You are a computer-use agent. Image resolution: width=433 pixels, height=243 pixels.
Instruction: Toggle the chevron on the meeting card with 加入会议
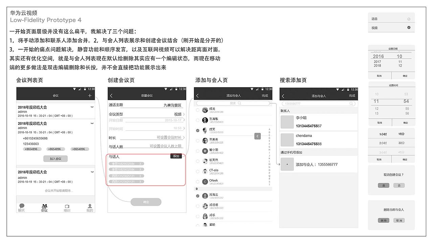click(92, 124)
